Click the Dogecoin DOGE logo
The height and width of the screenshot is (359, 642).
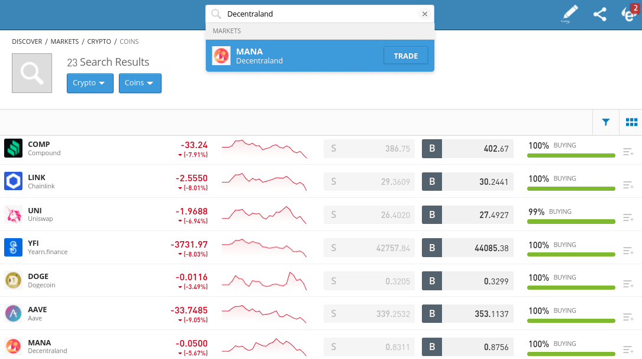13,281
